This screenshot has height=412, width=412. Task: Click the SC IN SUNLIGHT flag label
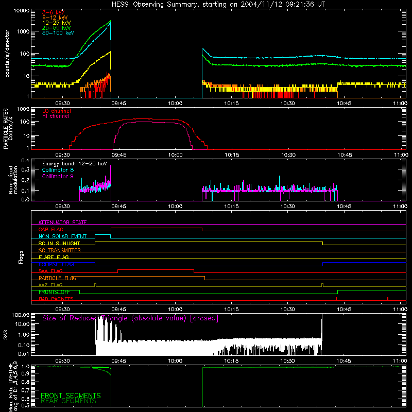coord(59,243)
